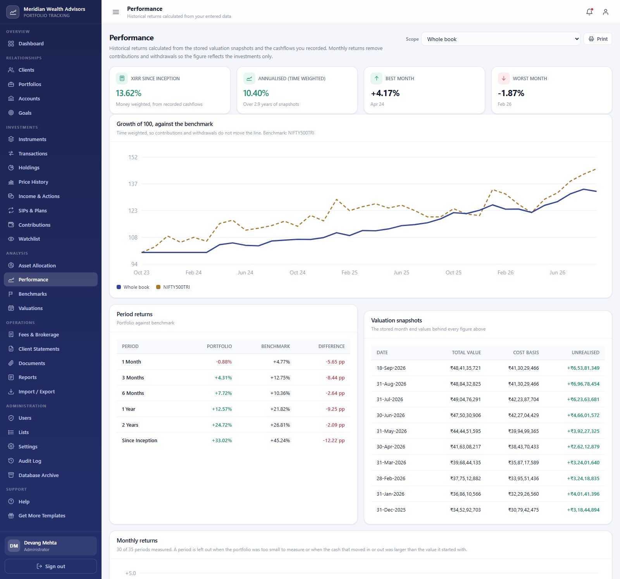Open Benchmarks in the Analysis section
Viewport: 620px width, 579px height.
coord(51,294)
